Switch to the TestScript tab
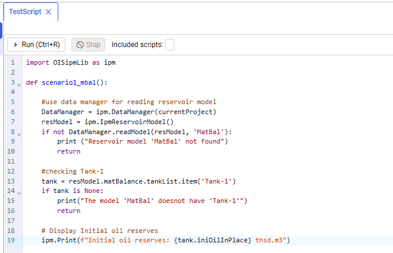This screenshot has width=393, height=253. pyautogui.click(x=25, y=12)
